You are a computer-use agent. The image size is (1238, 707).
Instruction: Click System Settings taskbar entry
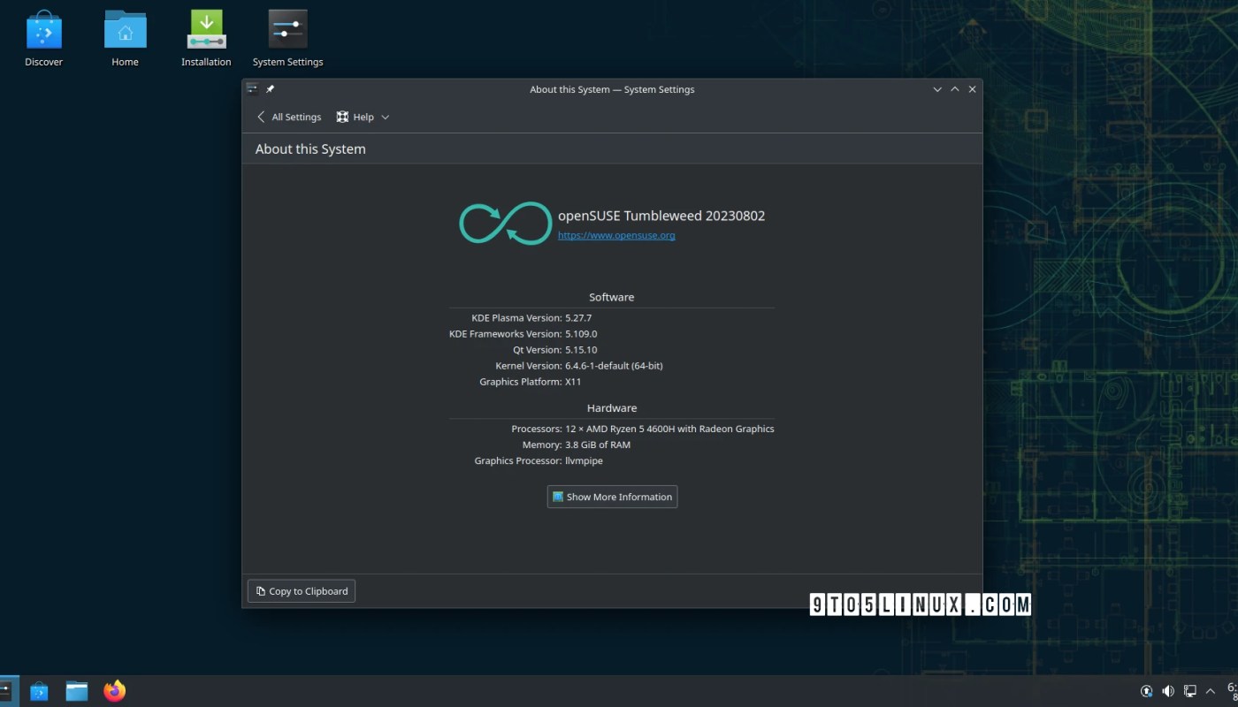[x=8, y=691]
